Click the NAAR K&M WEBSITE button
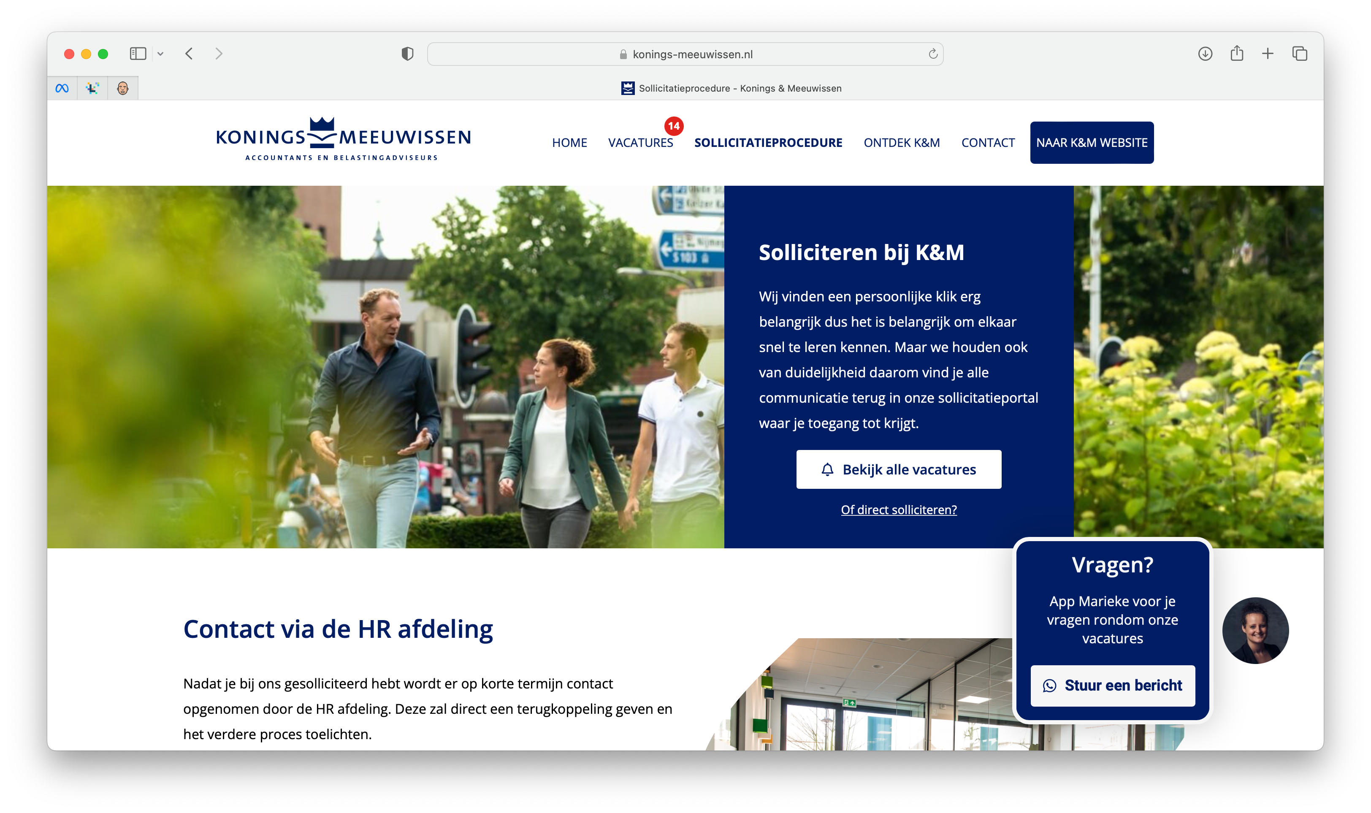Screen dimensions: 1371x813 point(1092,142)
